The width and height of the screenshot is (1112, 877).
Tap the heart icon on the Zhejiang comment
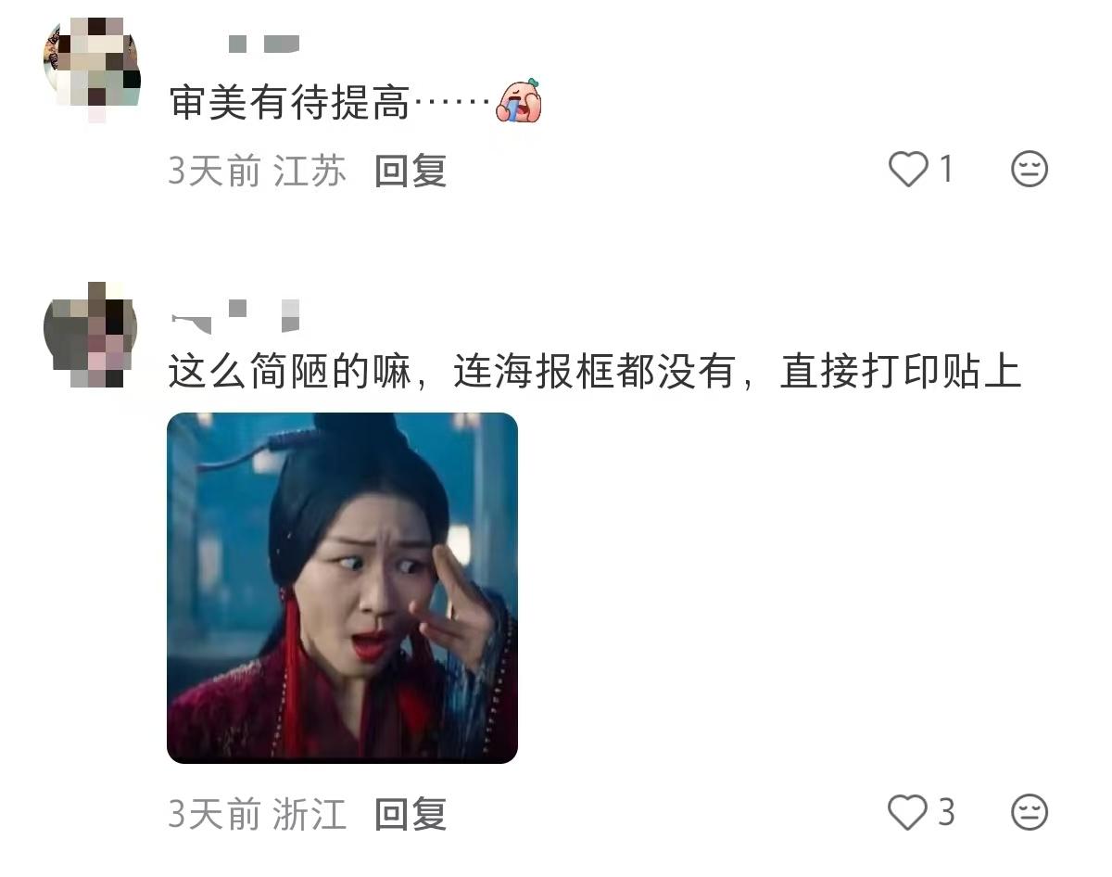click(908, 813)
